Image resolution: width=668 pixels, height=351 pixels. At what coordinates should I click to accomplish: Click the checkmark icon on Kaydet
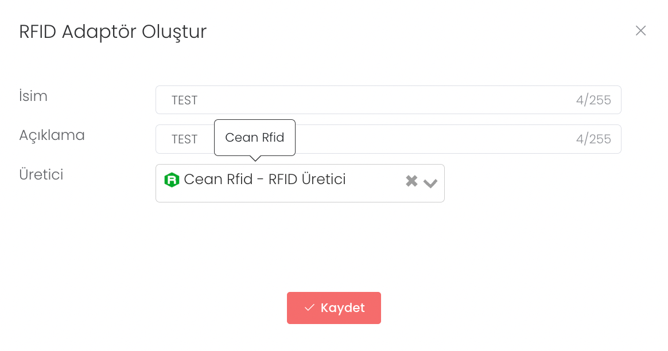coord(309,308)
